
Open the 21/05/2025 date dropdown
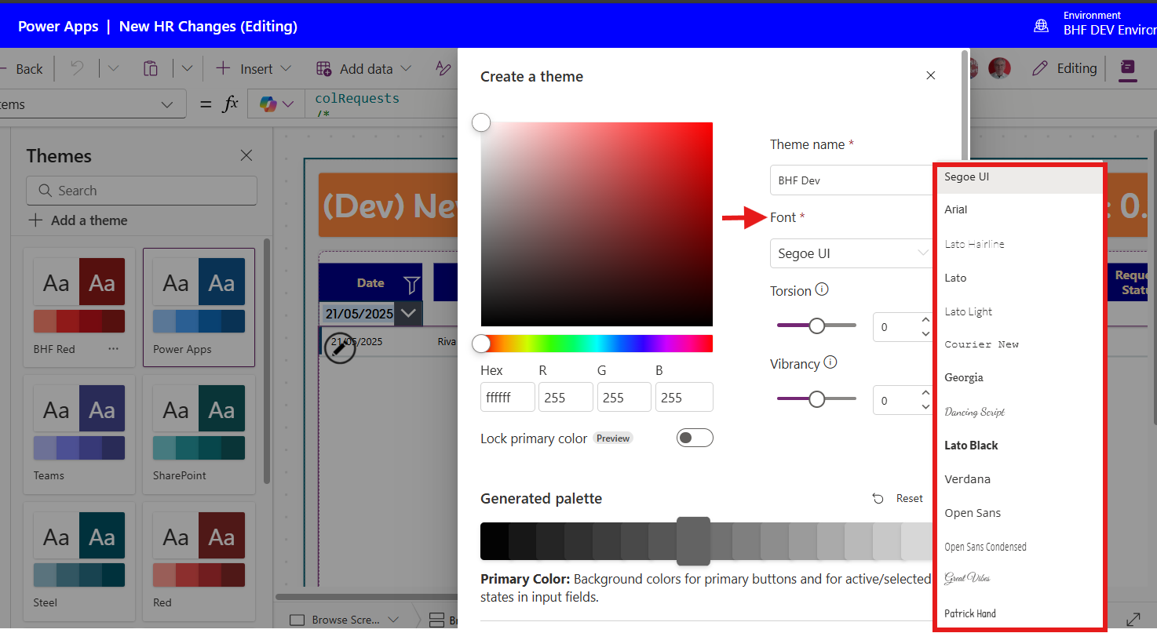[408, 313]
